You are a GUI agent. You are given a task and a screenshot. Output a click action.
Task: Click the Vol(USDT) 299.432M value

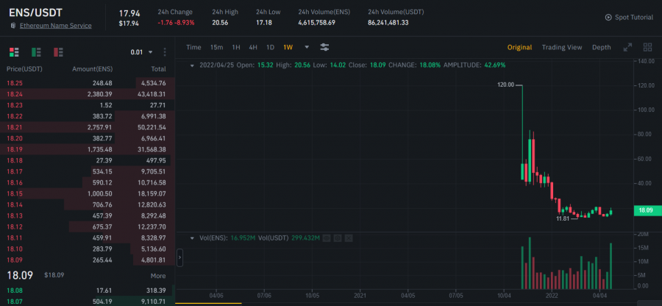305,238
